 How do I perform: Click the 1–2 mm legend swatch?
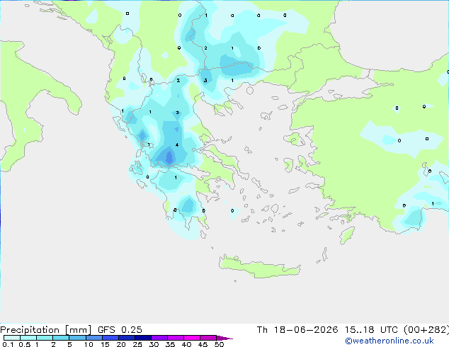pos(45,338)
